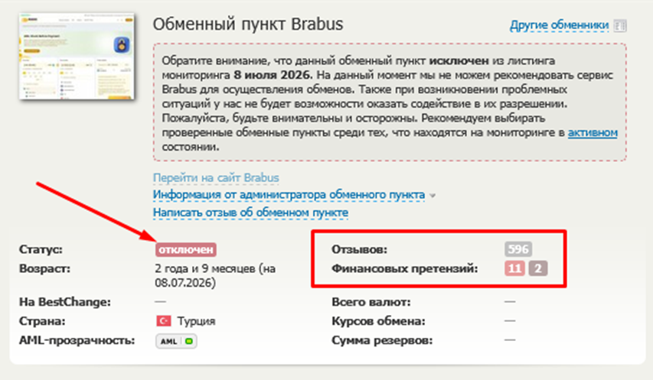Screen dimensions: 653x380
Task: Open 'Перейти на сайт Brabus' link
Action: [x=216, y=177]
